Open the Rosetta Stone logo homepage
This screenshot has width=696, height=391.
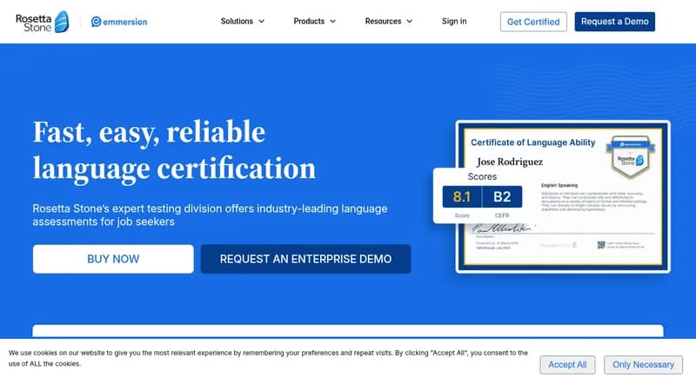point(42,22)
